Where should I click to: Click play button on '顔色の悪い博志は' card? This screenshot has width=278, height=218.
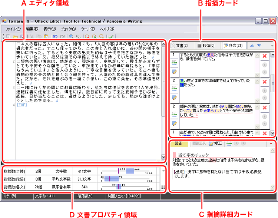pos(265,116)
